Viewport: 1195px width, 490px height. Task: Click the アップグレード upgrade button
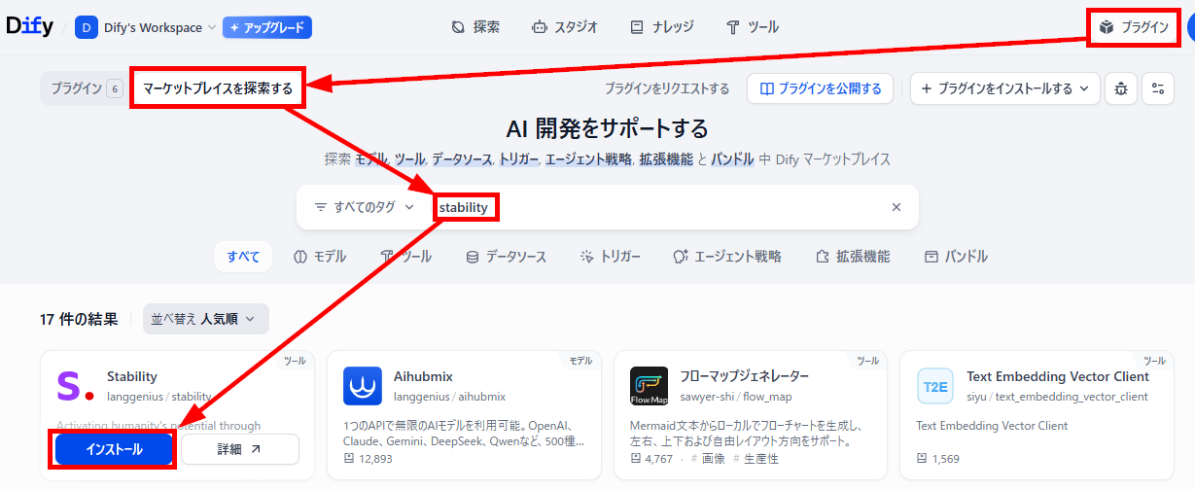pyautogui.click(x=267, y=27)
